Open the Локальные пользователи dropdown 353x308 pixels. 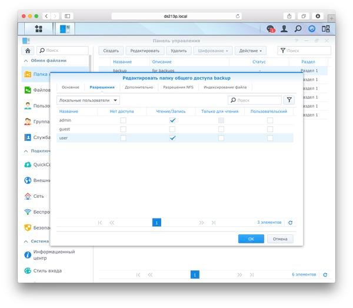pos(88,100)
